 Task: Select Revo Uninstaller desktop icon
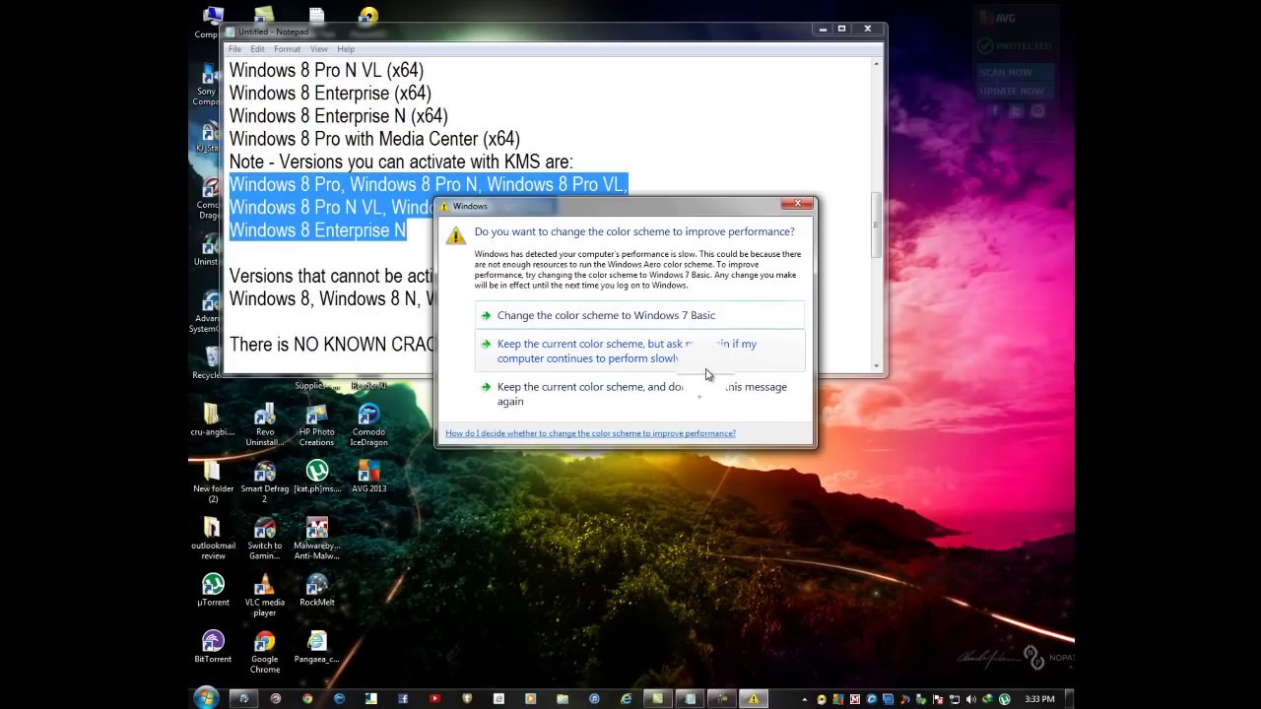tap(264, 425)
